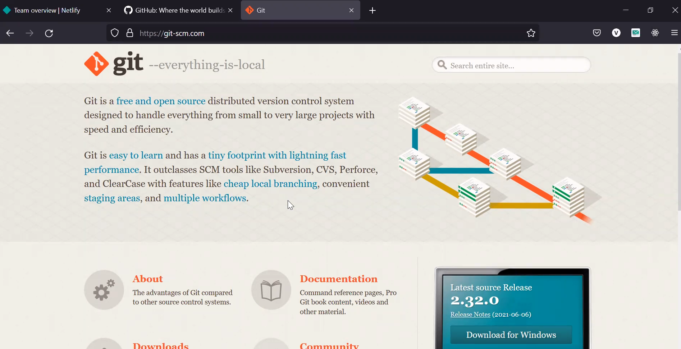Viewport: 681px width, 349px height.
Task: Open the Release Notes link
Action: coord(470,314)
